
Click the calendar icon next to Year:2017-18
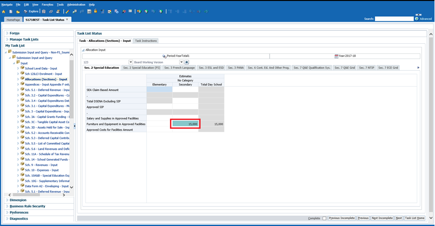pyautogui.click(x=336, y=56)
